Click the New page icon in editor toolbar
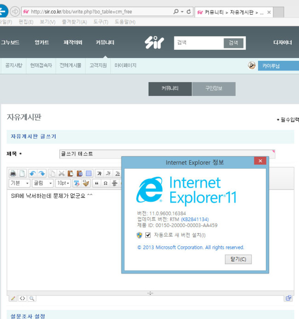This screenshot has height=319, width=299. (x=22, y=173)
